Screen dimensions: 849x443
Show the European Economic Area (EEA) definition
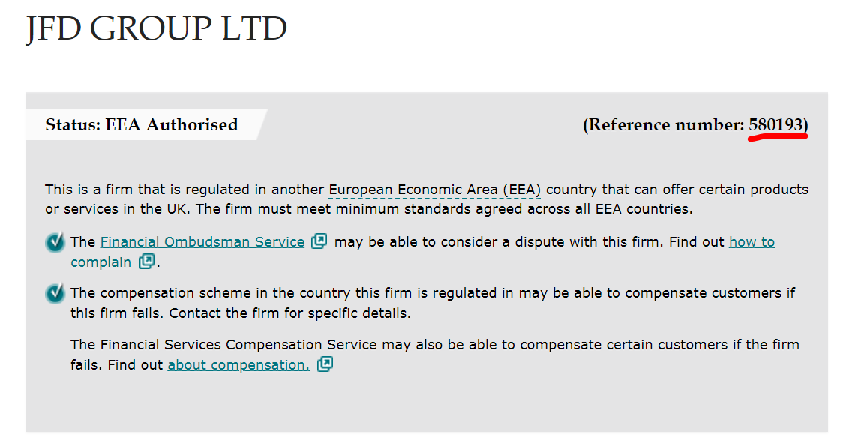(x=435, y=190)
